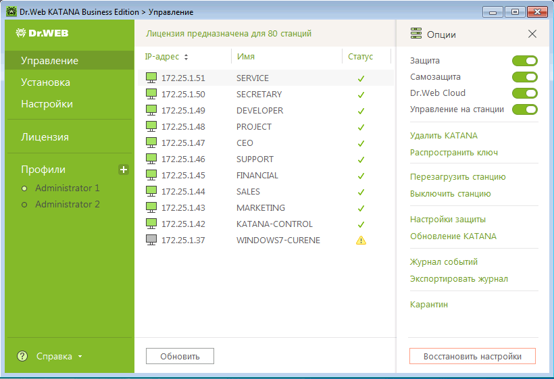The width and height of the screenshot is (554, 379).
Task: Click the green checkmark status for CEO
Action: click(x=361, y=143)
